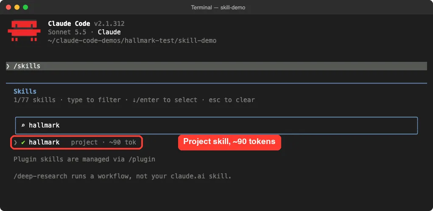Viewport: 433px width, 211px height.
Task: Click the green checkmark next to hallmark skill
Action: [23, 142]
